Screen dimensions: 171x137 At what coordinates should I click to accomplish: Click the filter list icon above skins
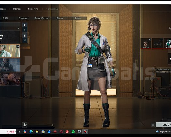(18, 29)
